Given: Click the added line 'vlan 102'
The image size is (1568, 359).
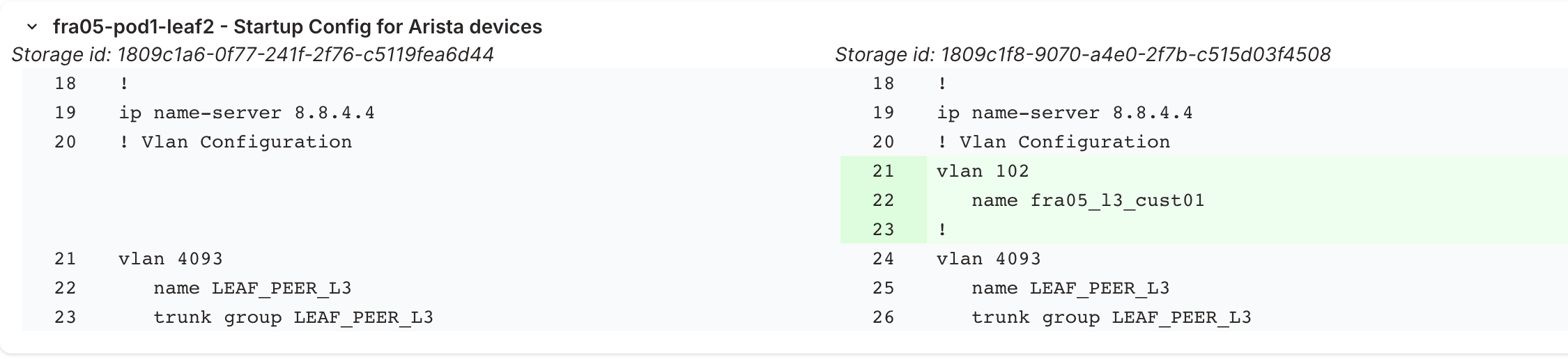Looking at the screenshot, I should (983, 171).
